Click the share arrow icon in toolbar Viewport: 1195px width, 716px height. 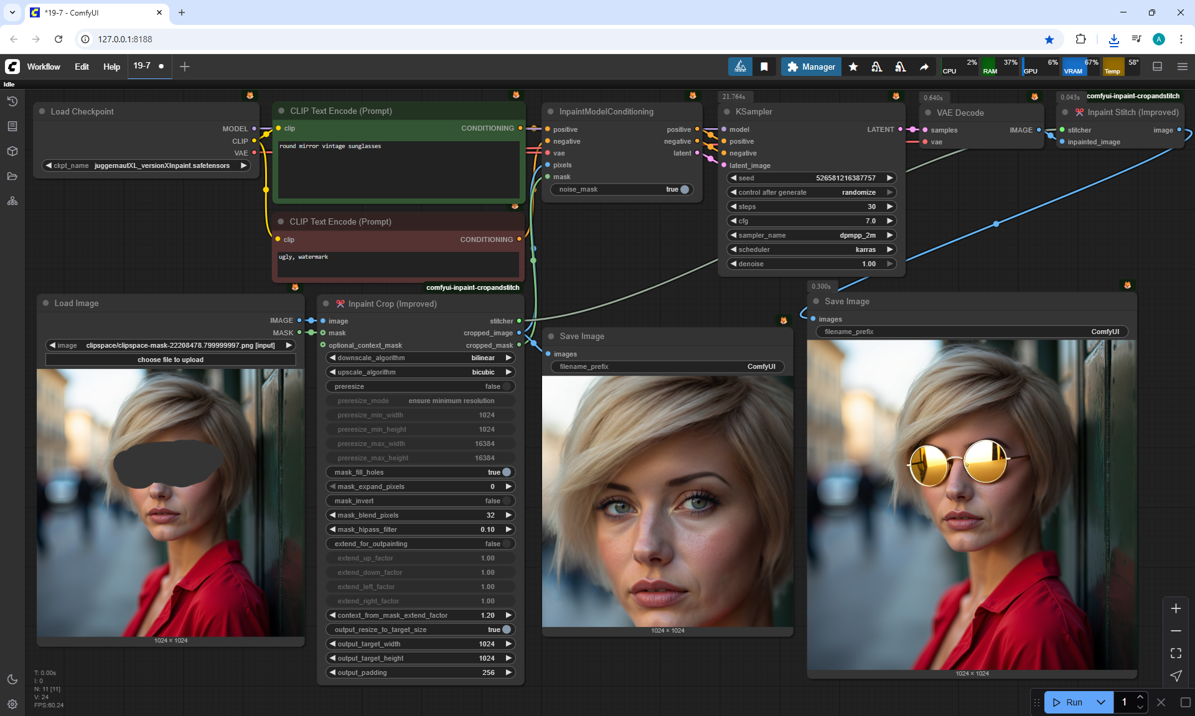[924, 67]
